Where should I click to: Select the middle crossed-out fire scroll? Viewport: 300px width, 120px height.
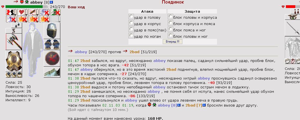33,19
